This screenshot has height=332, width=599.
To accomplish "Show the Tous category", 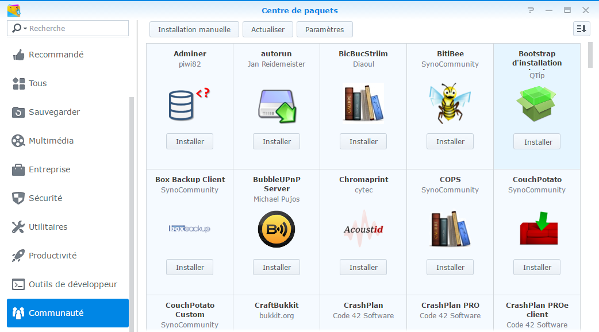I will tap(68, 83).
